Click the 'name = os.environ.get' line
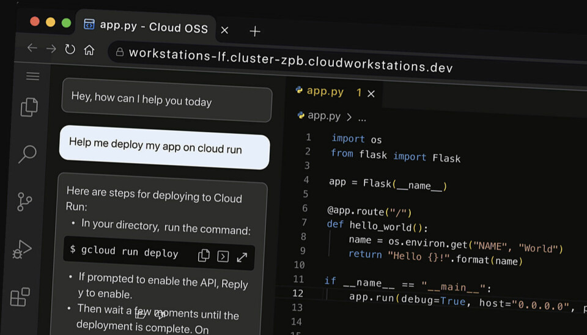This screenshot has height=335, width=587. point(456,245)
